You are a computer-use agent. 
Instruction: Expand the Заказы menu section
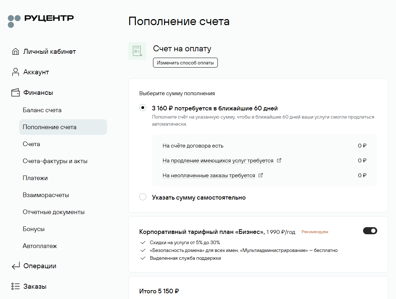35,287
